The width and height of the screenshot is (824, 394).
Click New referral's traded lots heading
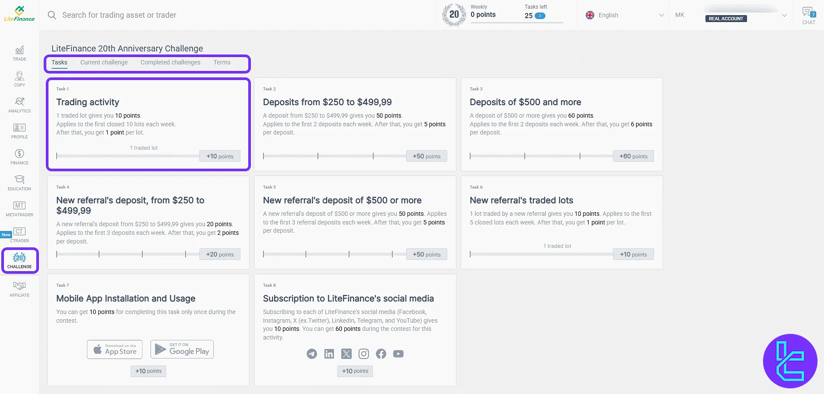click(522, 200)
